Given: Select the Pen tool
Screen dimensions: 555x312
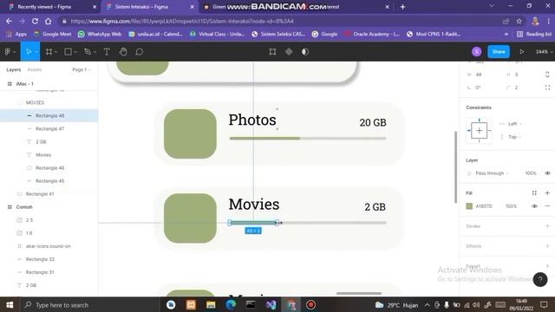Looking at the screenshot, I should coord(87,52).
